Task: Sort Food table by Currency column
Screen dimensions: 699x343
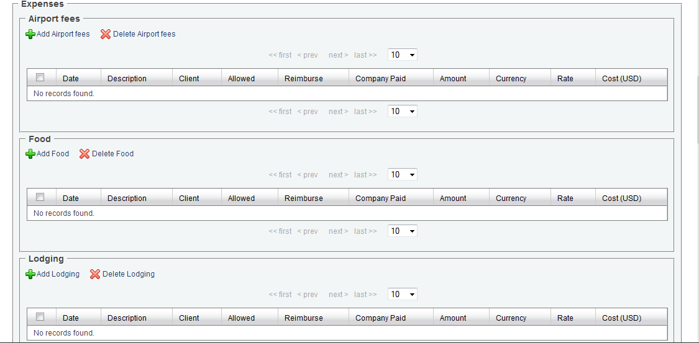Action: tap(511, 198)
